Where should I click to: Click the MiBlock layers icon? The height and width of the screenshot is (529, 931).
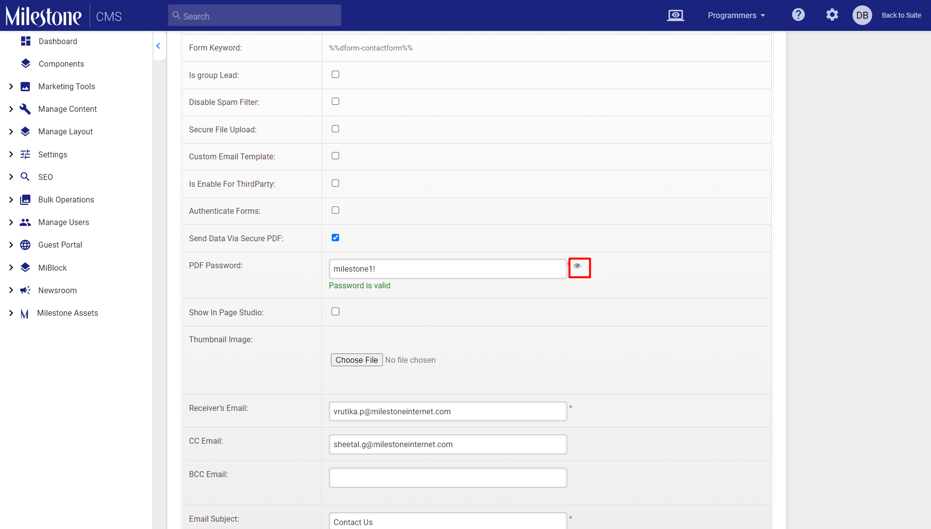click(25, 268)
